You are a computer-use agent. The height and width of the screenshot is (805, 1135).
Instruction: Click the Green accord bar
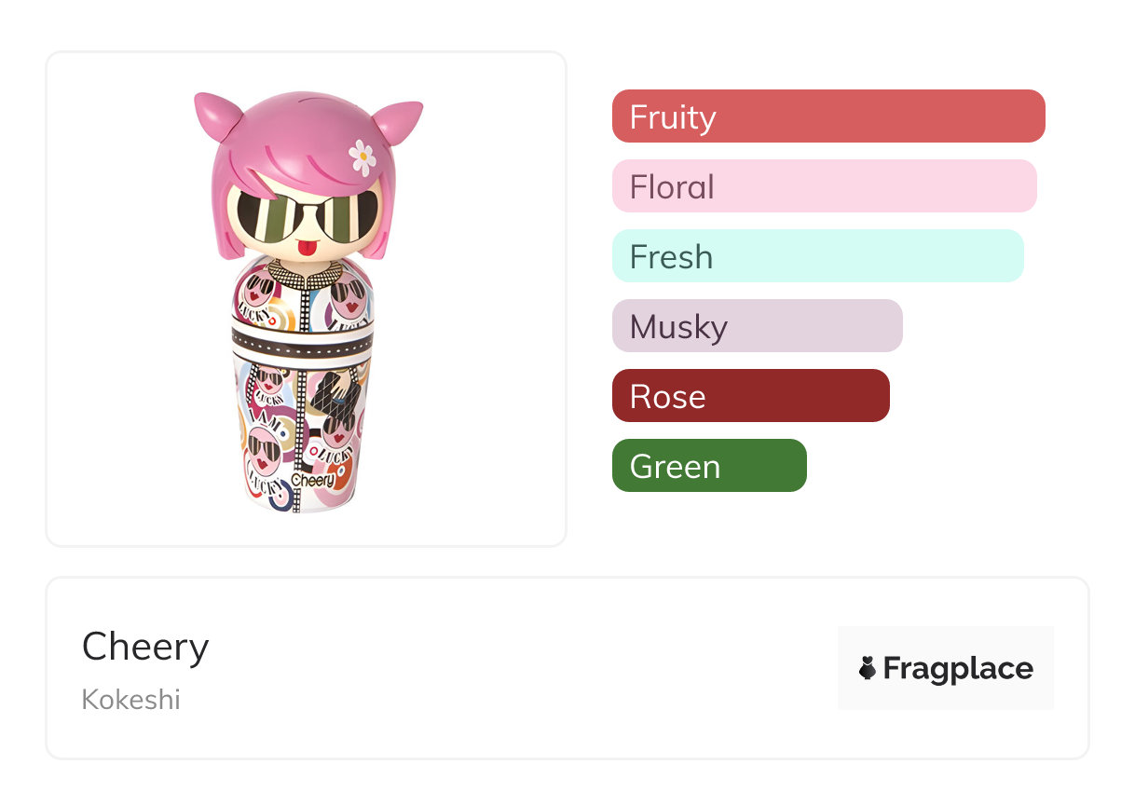(708, 466)
